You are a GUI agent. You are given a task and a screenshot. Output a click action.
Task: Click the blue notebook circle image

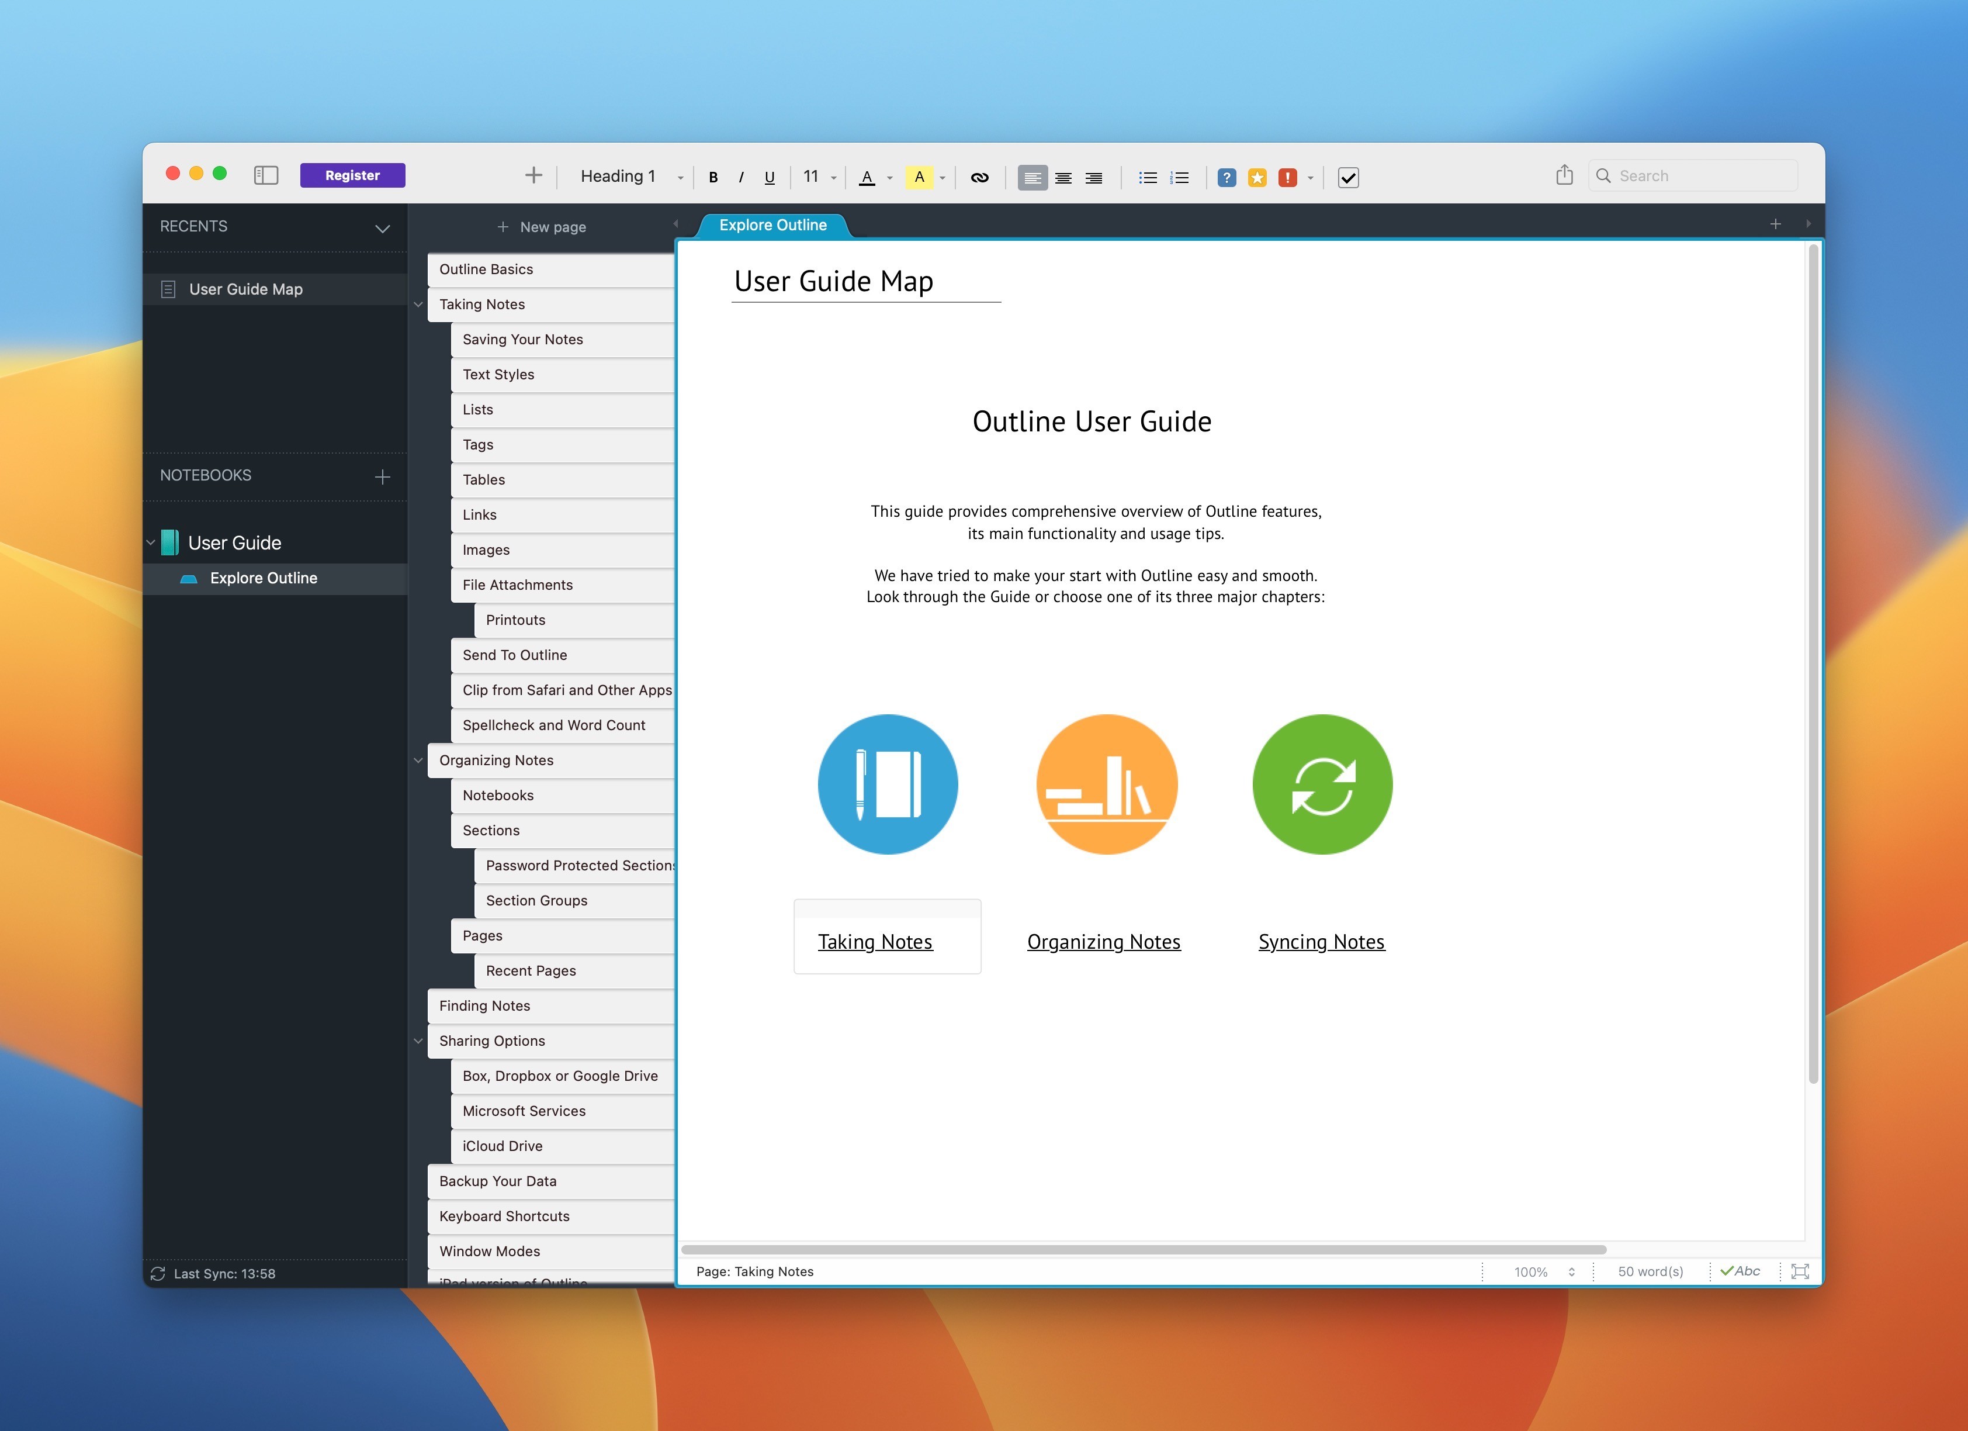point(888,784)
